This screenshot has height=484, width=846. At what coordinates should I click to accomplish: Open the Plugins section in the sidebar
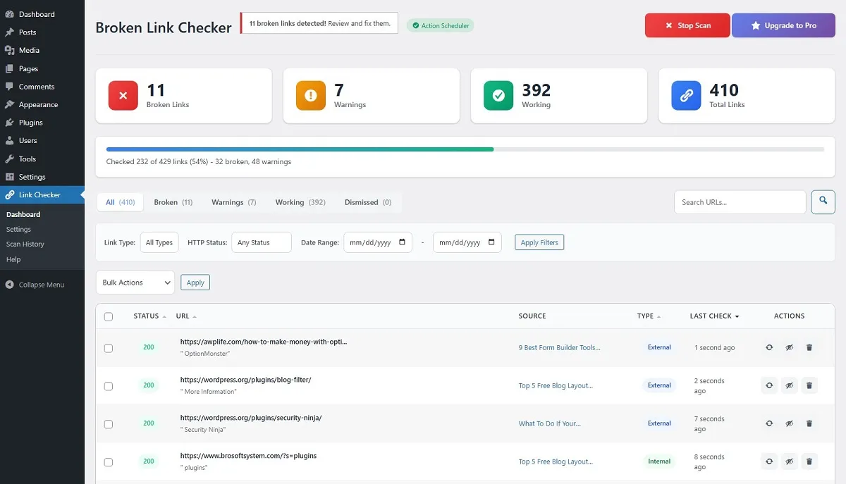tap(30, 122)
